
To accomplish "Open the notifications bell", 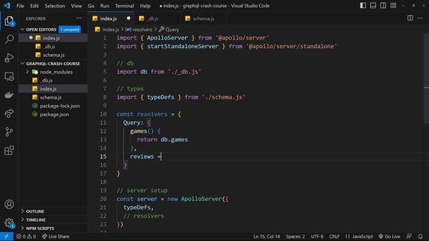I will 420,236.
